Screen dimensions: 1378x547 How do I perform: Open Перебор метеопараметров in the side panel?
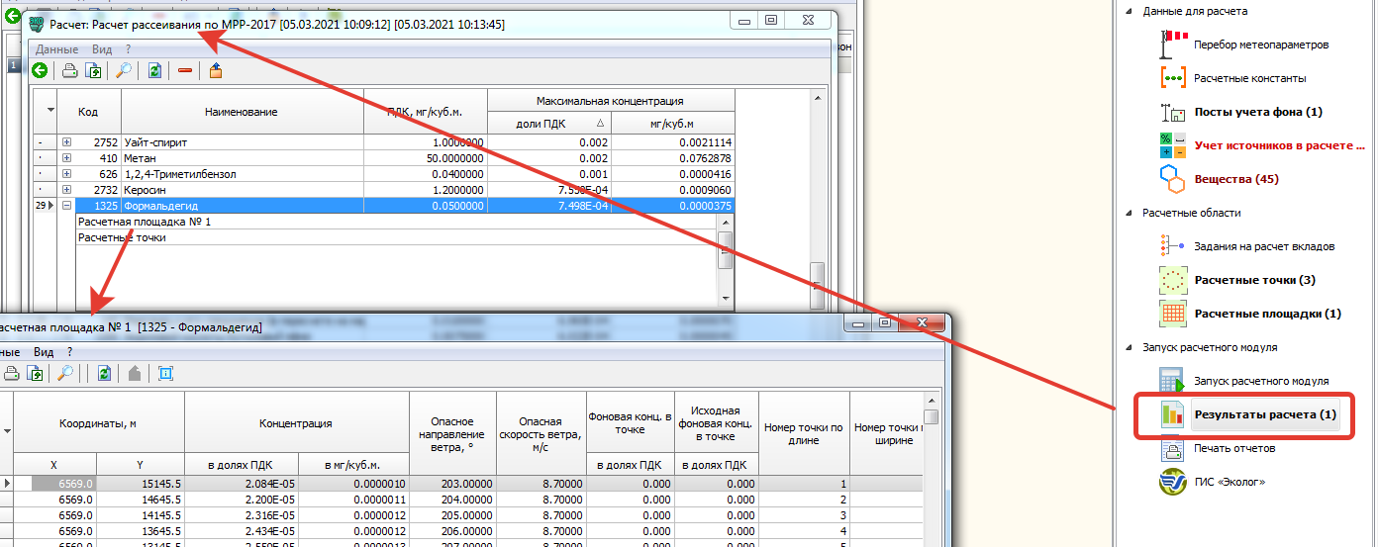pos(1260,45)
